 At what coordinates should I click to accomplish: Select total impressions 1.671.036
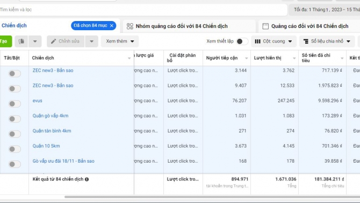(286, 179)
